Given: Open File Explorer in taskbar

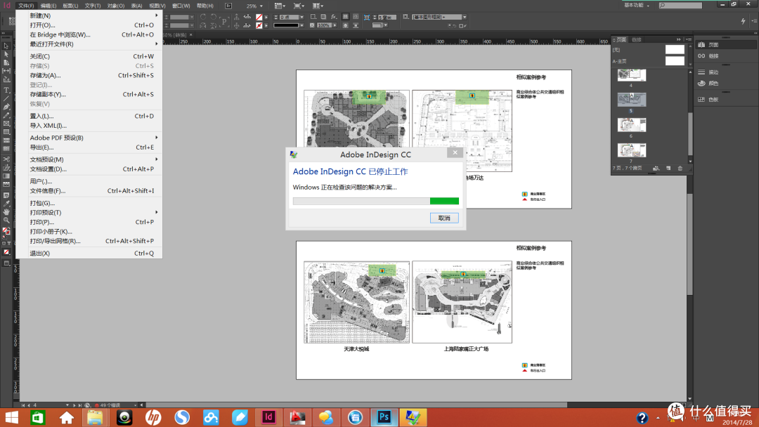Looking at the screenshot, I should pos(95,417).
